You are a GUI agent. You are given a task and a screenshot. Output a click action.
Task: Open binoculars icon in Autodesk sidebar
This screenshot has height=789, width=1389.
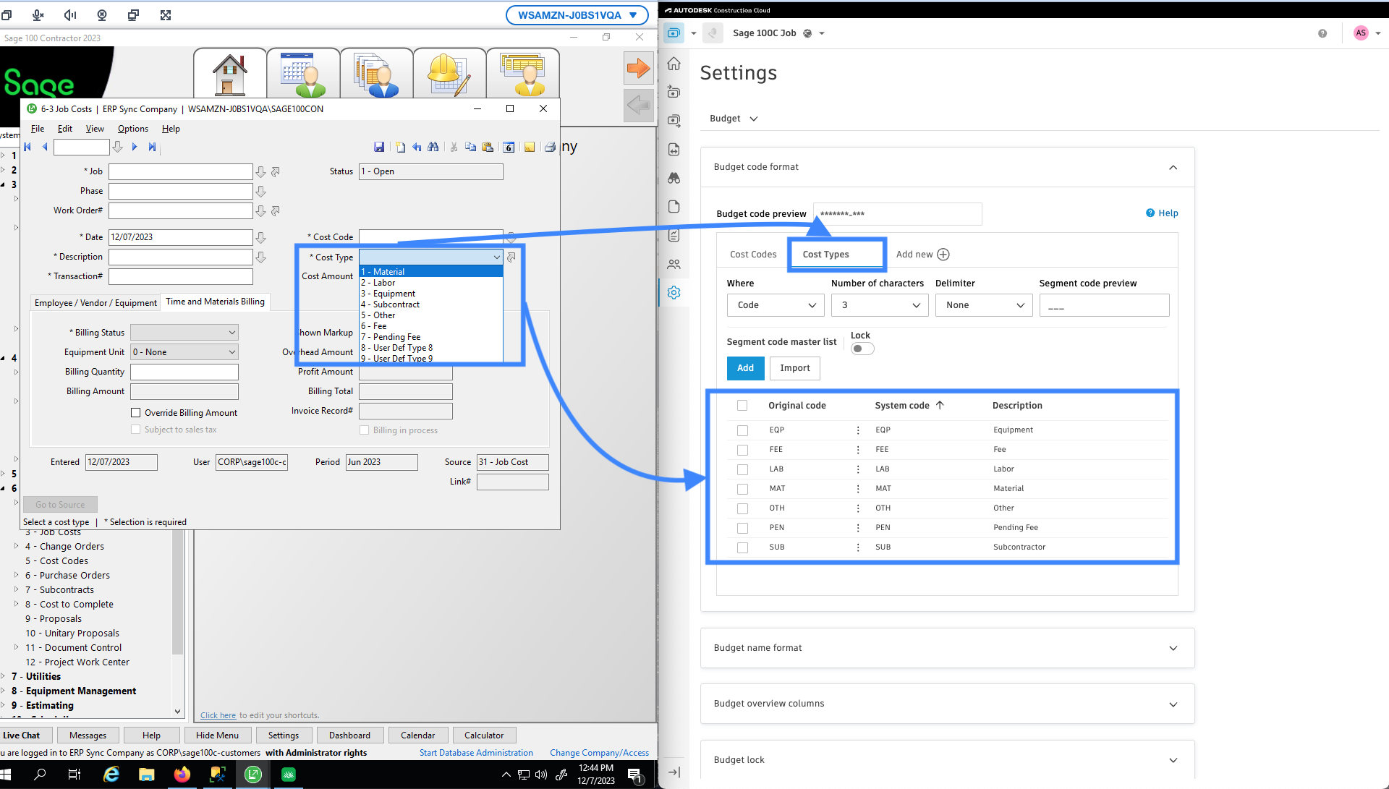pyautogui.click(x=674, y=178)
